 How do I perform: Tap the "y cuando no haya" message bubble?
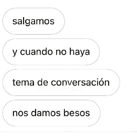tap(51, 52)
